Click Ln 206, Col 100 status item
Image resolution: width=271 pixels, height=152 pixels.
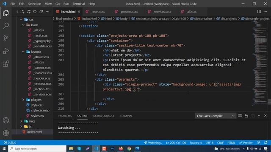point(176,143)
